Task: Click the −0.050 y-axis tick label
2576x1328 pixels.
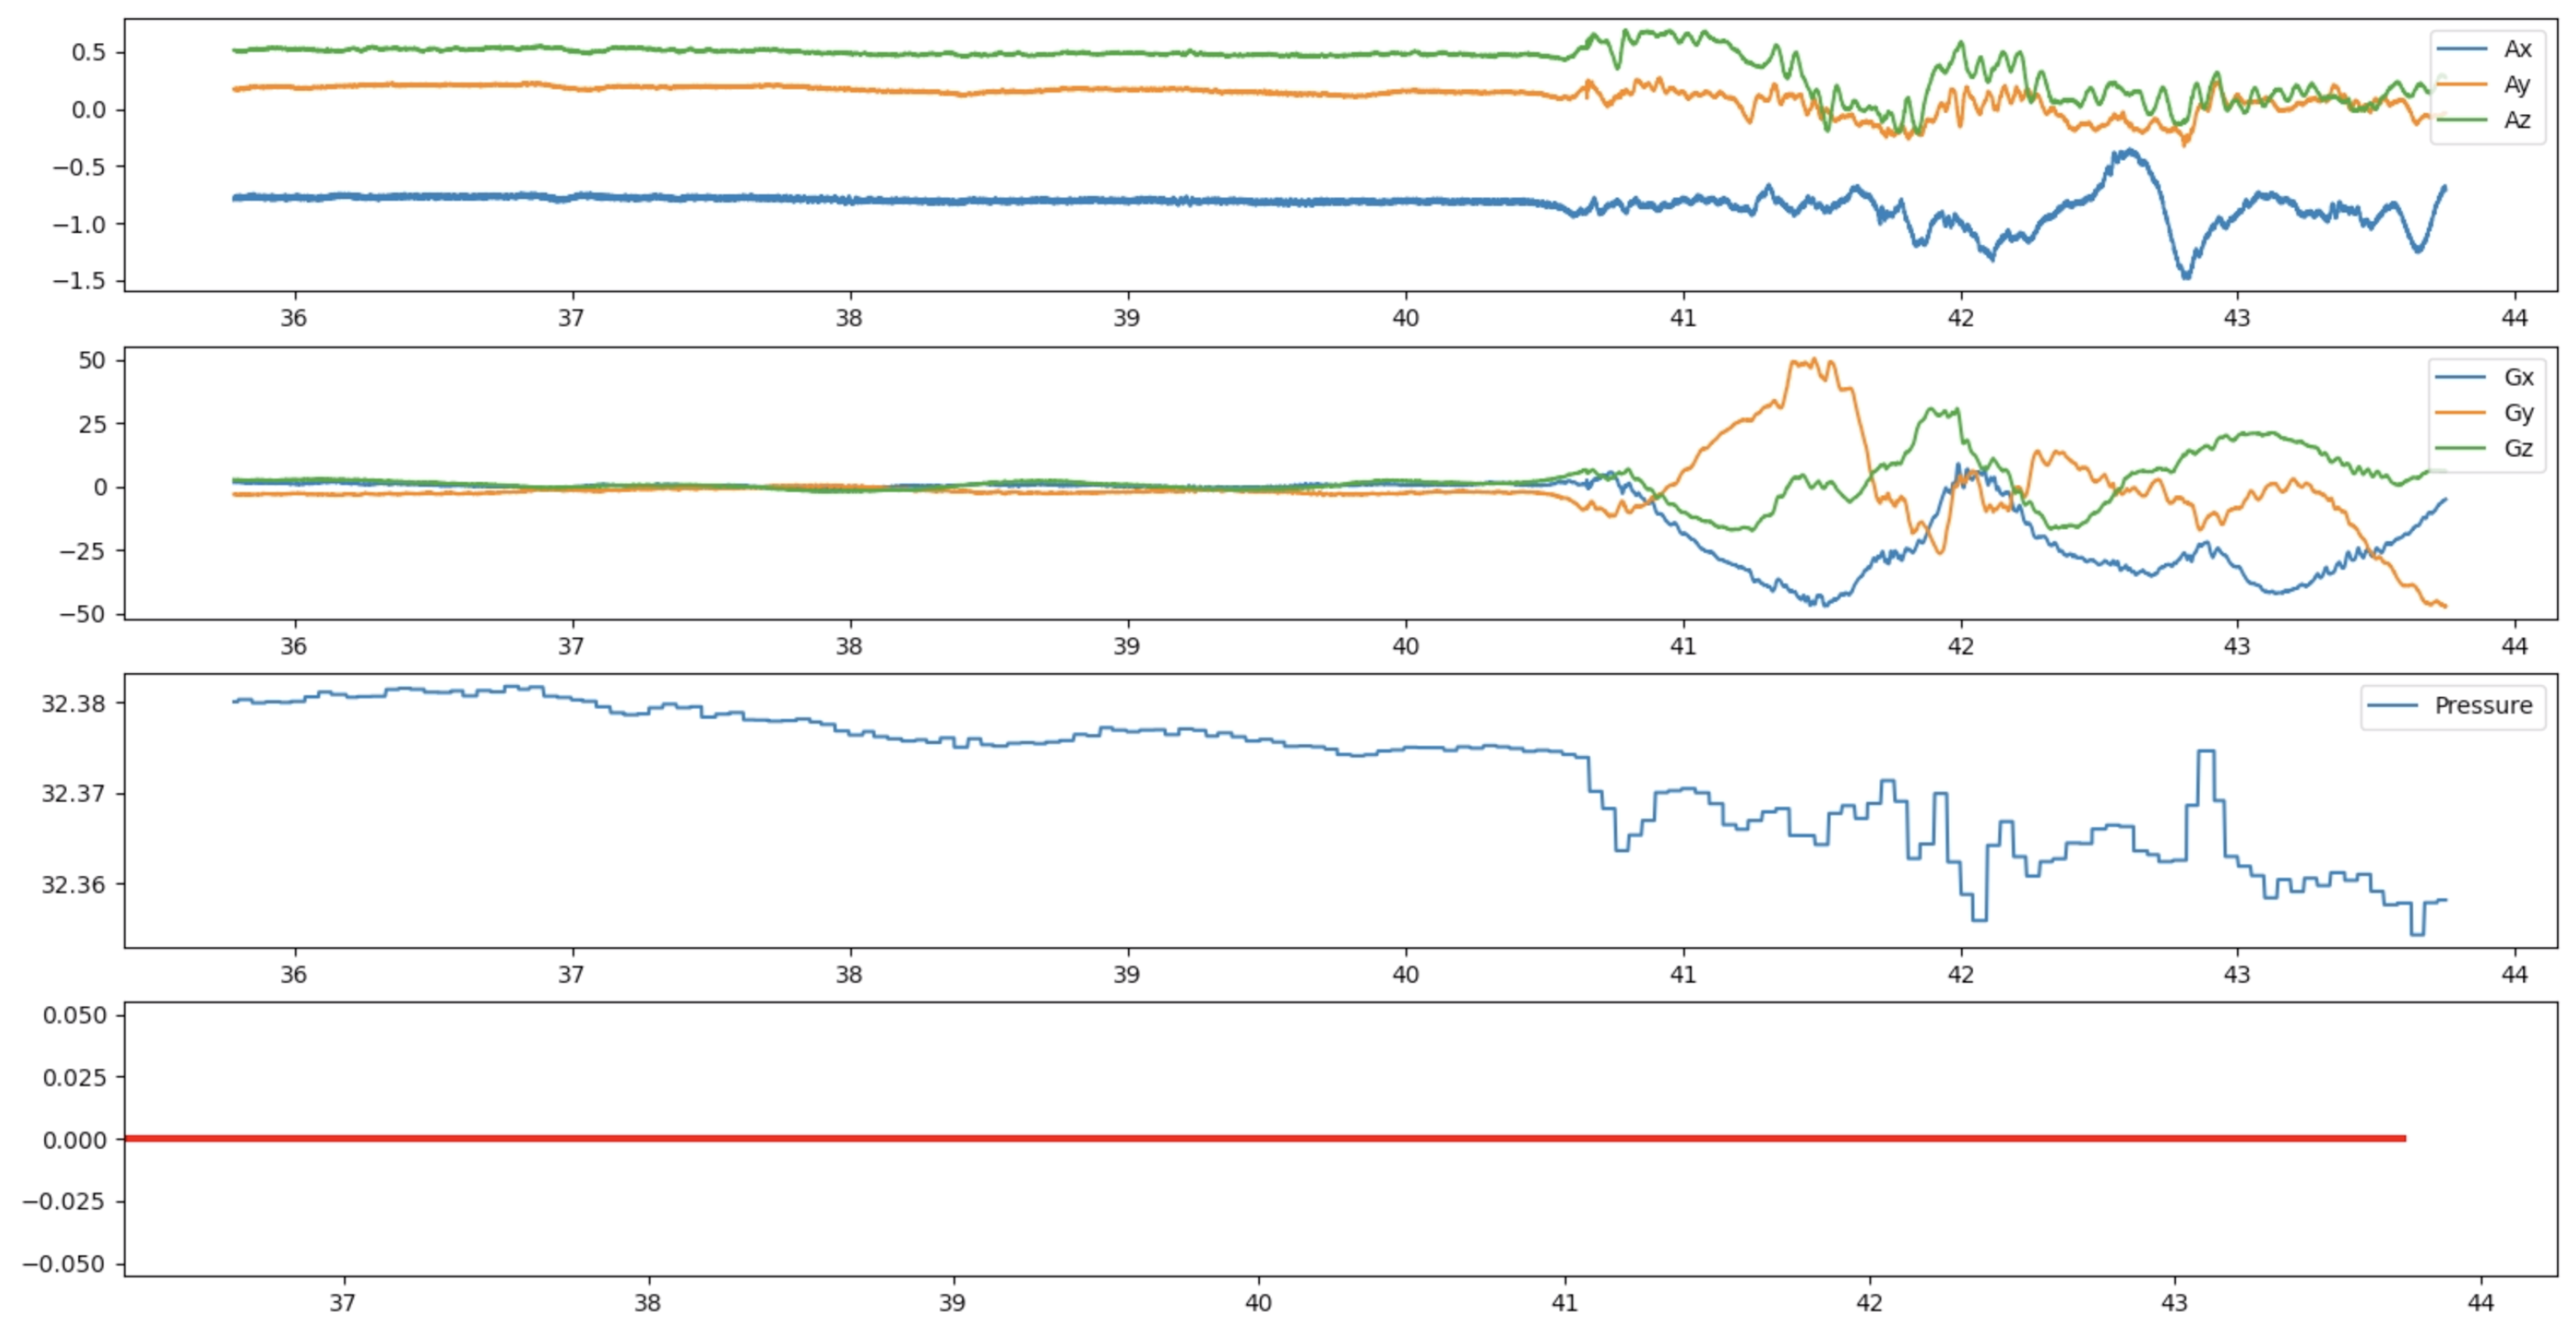Action: [64, 1264]
